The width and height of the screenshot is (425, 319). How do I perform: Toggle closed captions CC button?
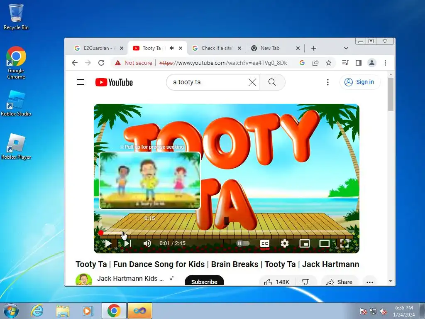(264, 243)
